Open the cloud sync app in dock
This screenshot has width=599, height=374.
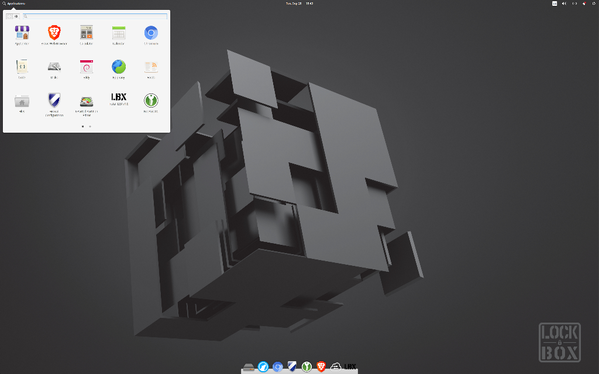[336, 367]
